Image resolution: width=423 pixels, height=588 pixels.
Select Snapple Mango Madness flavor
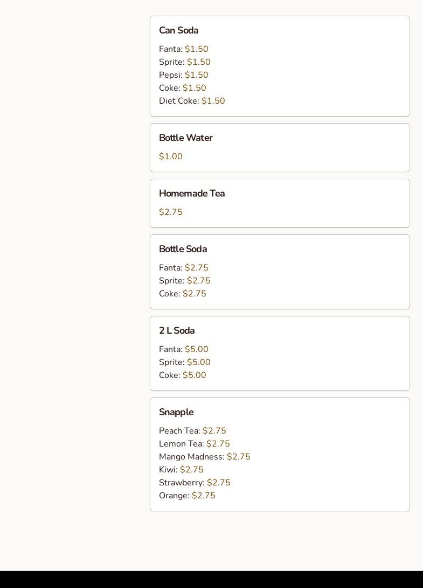(204, 457)
